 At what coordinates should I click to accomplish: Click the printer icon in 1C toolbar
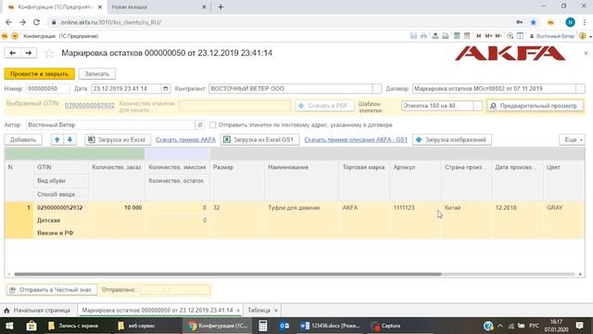(x=423, y=36)
